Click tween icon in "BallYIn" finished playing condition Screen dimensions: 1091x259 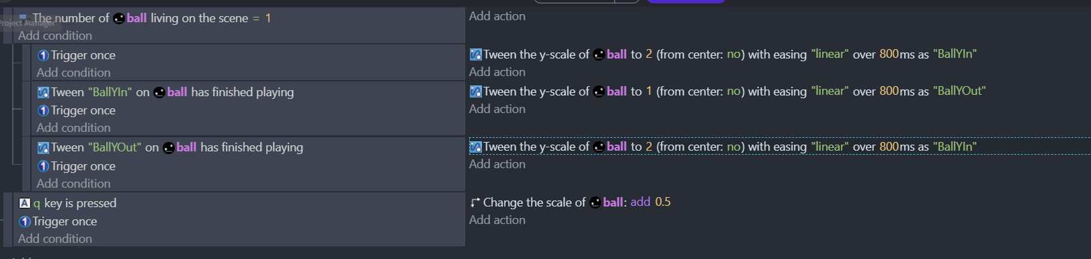pyautogui.click(x=43, y=92)
